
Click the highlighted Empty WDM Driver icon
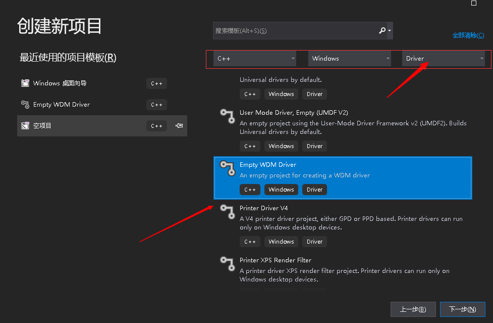tap(227, 168)
